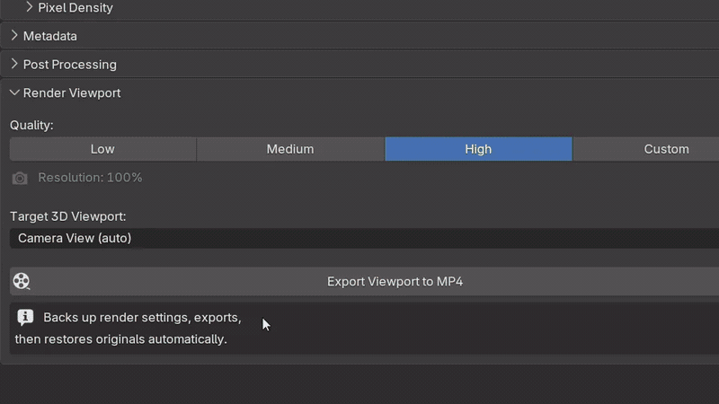Select High quality preset
Viewport: 719px width, 404px height.
(x=478, y=149)
